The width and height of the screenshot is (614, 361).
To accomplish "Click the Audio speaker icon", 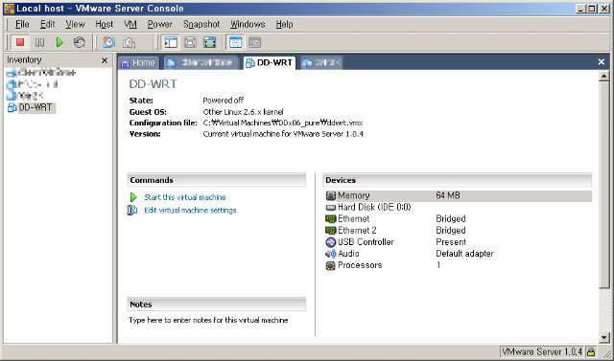I will (x=331, y=254).
